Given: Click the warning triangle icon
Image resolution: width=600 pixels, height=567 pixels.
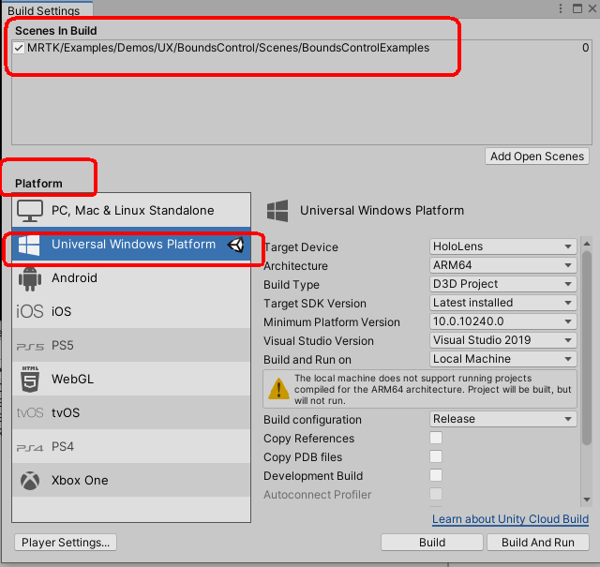Looking at the screenshot, I should (278, 389).
